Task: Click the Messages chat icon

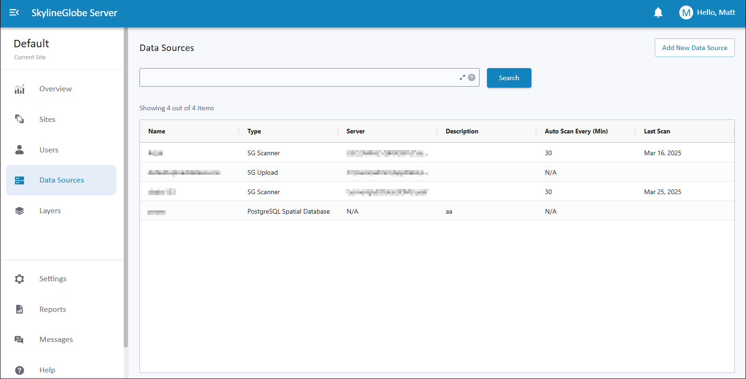Action: pyautogui.click(x=19, y=340)
